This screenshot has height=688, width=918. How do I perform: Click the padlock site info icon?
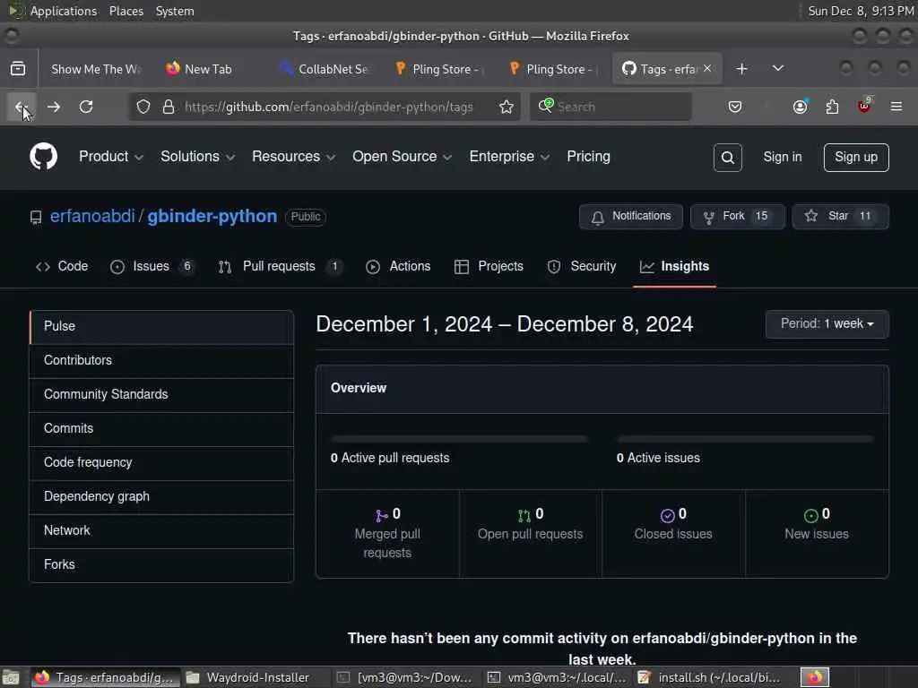pyautogui.click(x=169, y=107)
